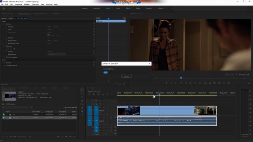
Task: Select the Selection tool in Tools panel
Action: point(82,90)
